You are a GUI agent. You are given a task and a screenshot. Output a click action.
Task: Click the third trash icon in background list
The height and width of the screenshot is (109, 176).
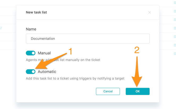tap(175, 19)
